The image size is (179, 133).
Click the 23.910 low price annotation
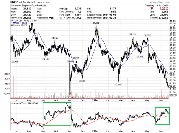pos(15,62)
